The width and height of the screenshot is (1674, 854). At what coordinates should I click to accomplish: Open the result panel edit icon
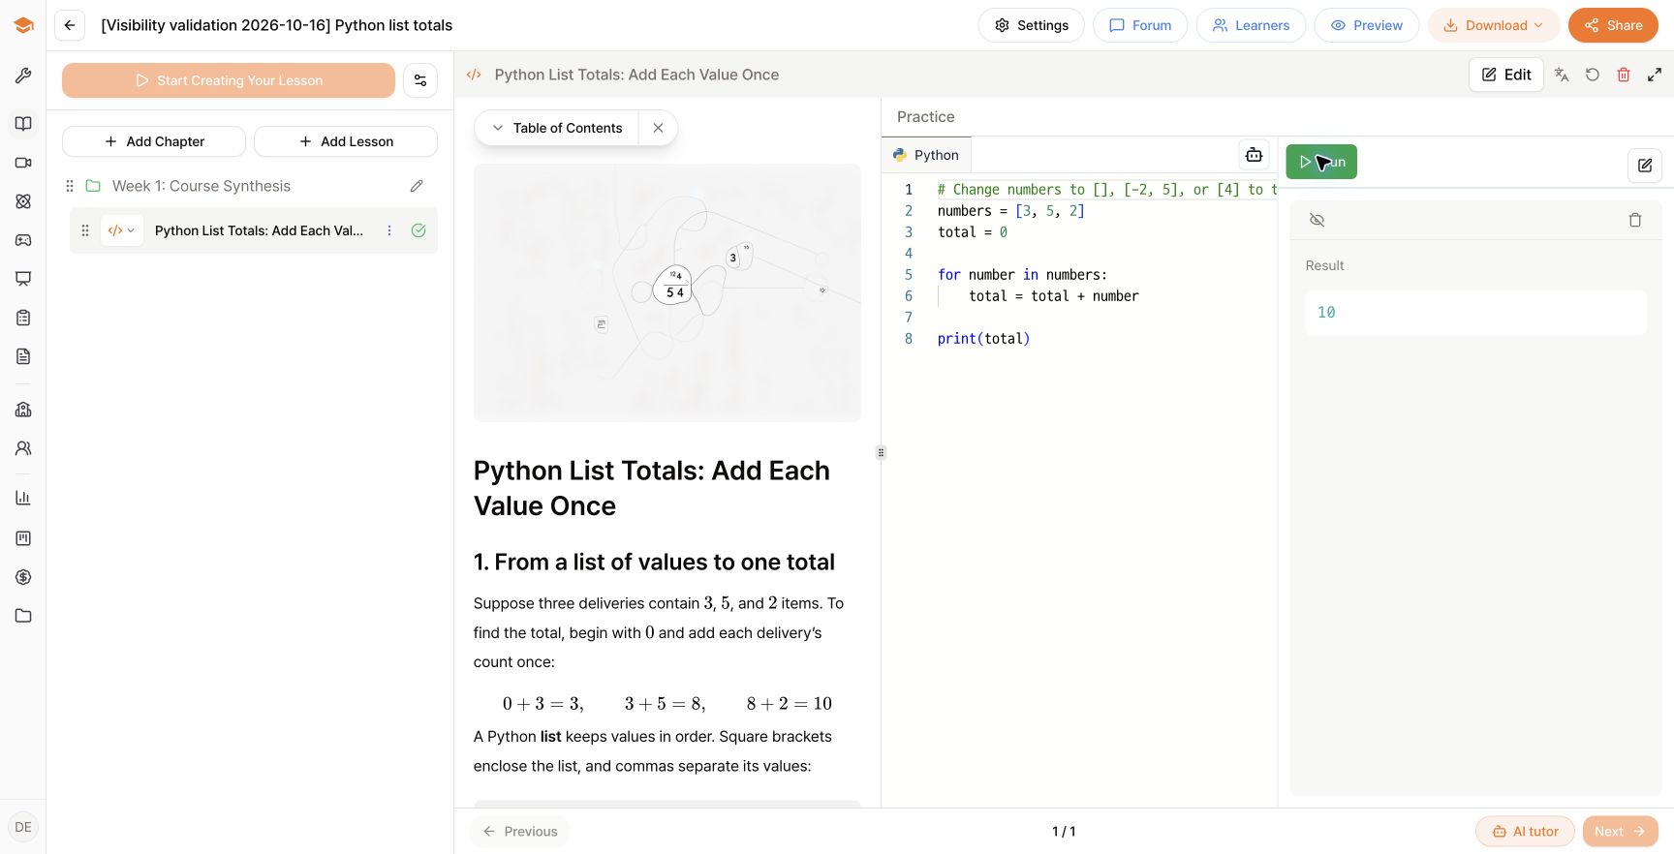(x=1645, y=166)
